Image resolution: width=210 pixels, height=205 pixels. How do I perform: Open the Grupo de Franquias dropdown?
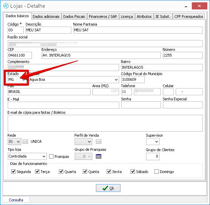(x=83, y=156)
